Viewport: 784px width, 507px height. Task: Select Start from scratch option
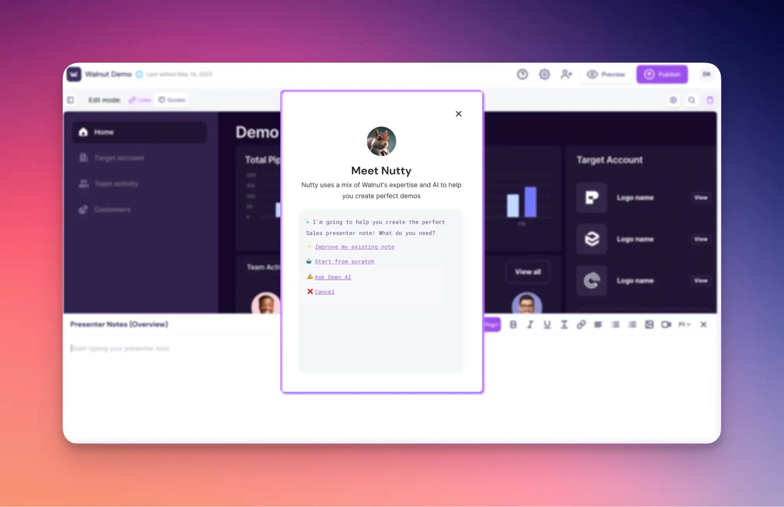344,261
